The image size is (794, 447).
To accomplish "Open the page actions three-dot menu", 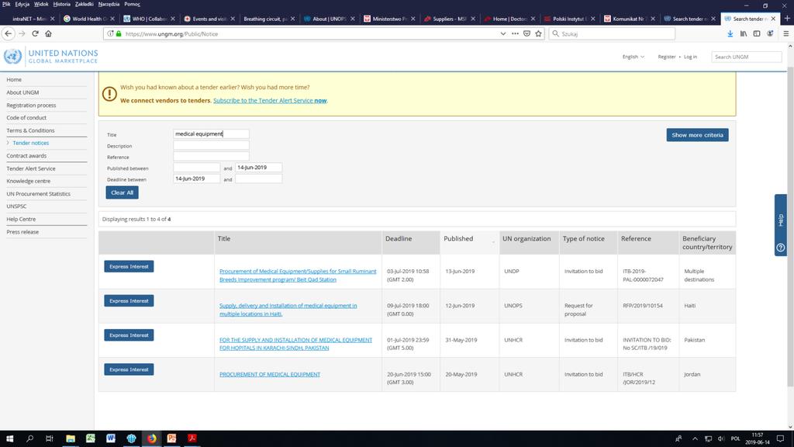I will click(x=515, y=33).
